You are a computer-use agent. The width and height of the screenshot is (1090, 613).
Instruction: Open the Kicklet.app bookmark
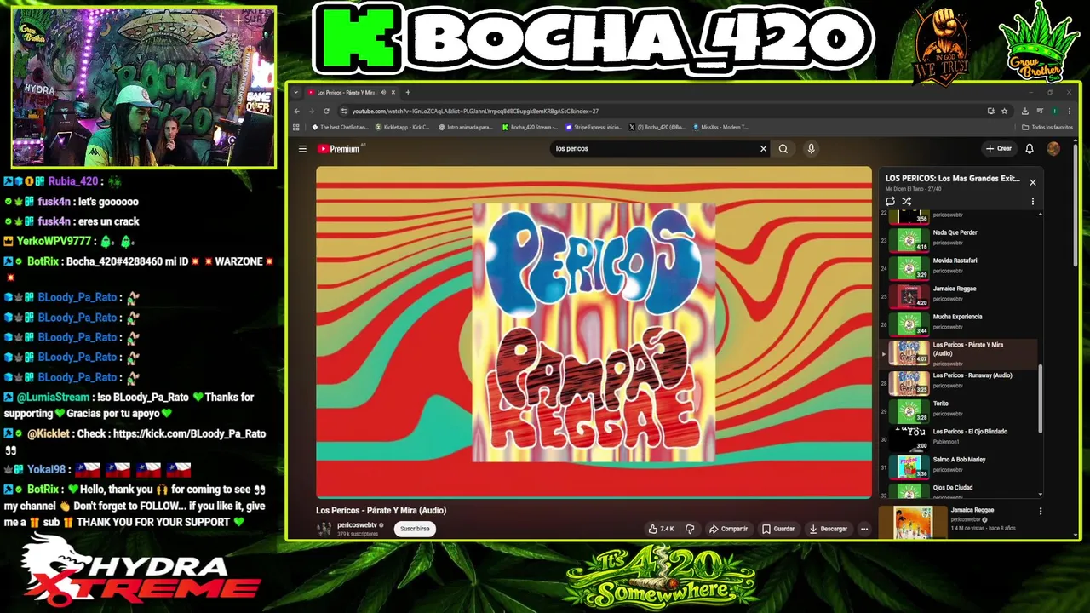tap(402, 127)
